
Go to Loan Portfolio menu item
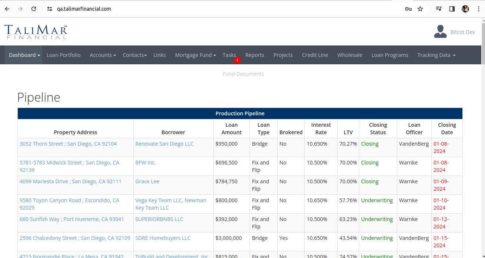click(x=64, y=55)
